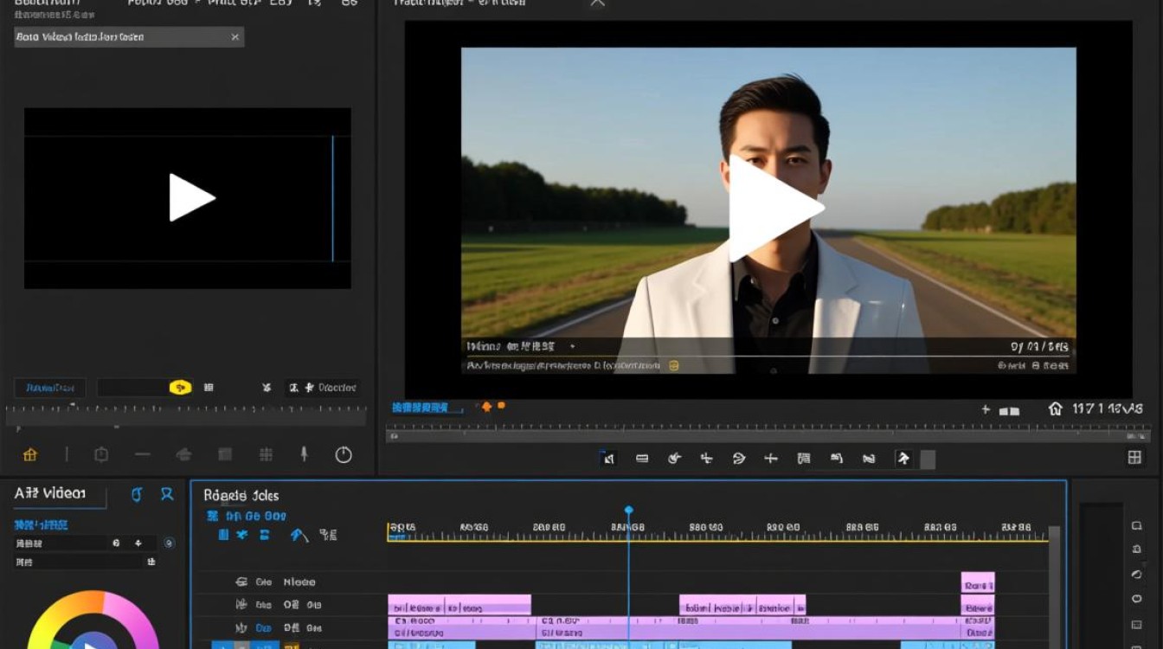Click the blue-text button below the source preview
Viewport: 1163px width, 649px height.
point(50,388)
